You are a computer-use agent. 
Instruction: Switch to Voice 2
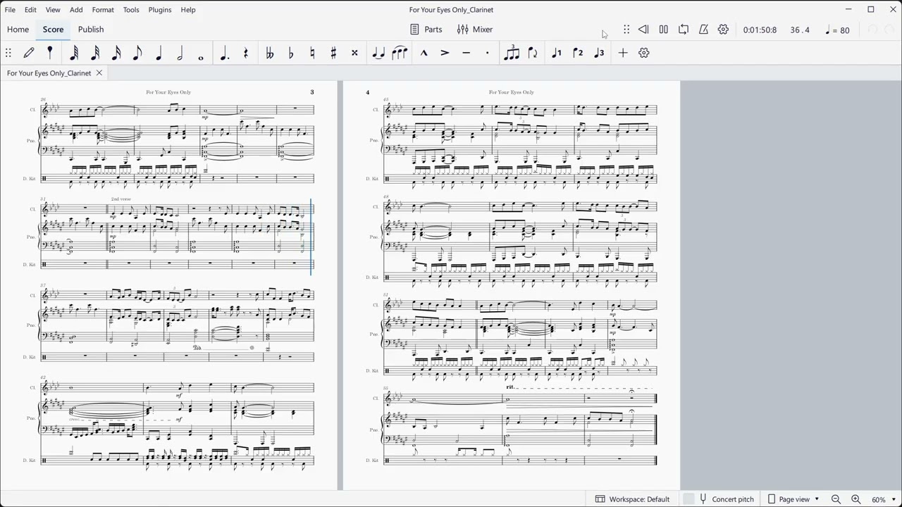pos(578,53)
